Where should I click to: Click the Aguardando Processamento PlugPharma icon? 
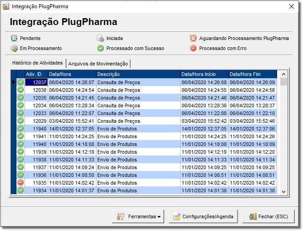(193, 38)
